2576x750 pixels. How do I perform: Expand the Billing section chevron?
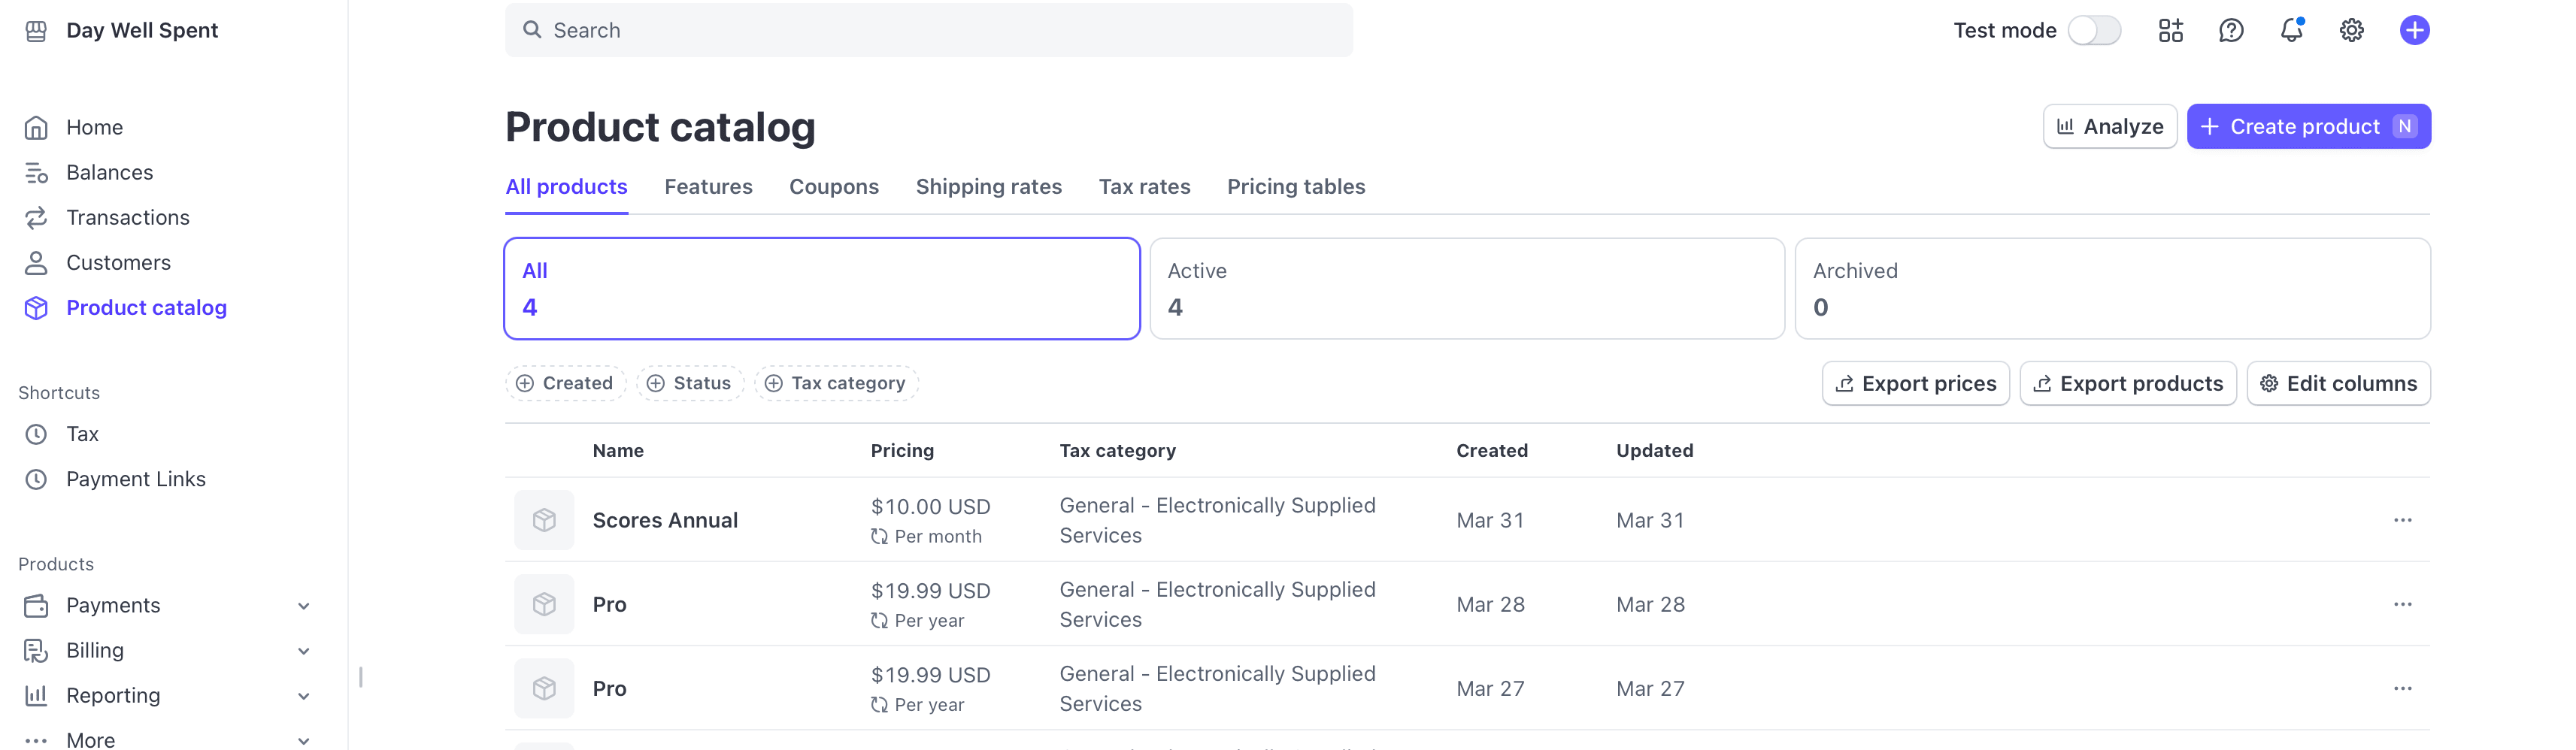(x=304, y=651)
